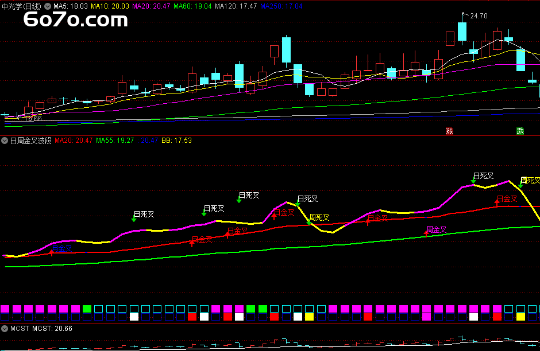Image resolution: width=540 pixels, height=351 pixels.
Task: Click the 日周金叉波段 indicator name
Action: pos(30,141)
